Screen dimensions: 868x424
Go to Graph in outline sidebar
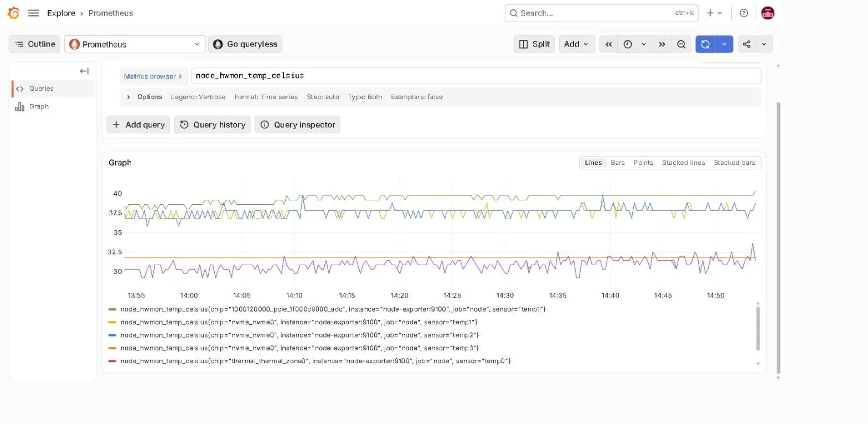point(53,106)
